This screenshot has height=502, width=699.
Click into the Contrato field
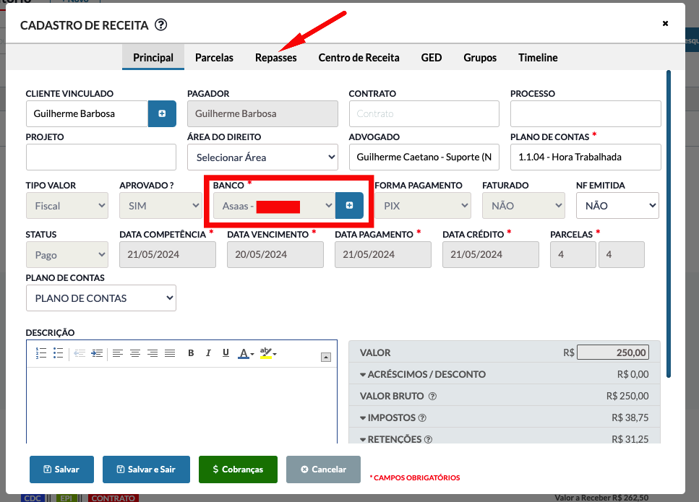click(424, 113)
